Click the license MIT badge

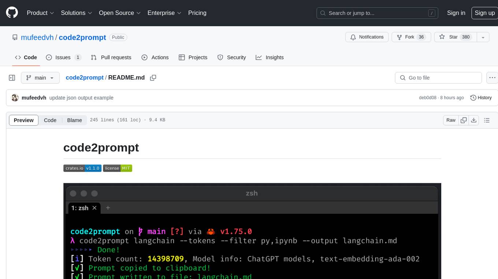pyautogui.click(x=118, y=168)
